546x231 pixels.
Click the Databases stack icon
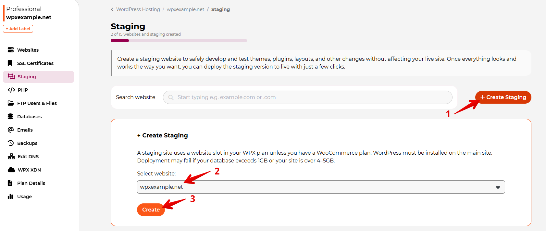[10, 116]
